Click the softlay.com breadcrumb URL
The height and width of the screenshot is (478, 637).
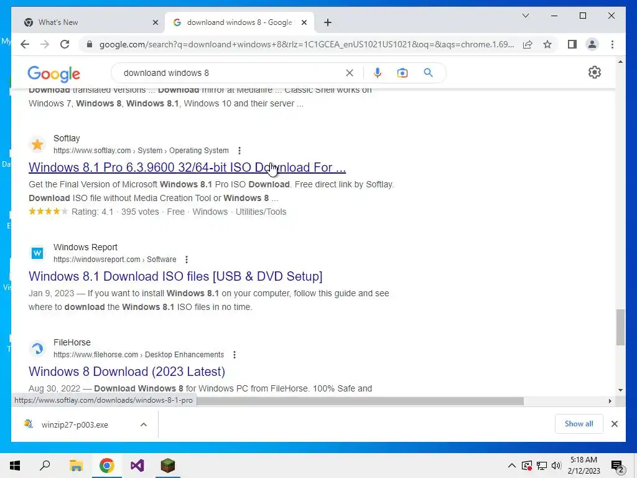pyautogui.click(x=141, y=151)
